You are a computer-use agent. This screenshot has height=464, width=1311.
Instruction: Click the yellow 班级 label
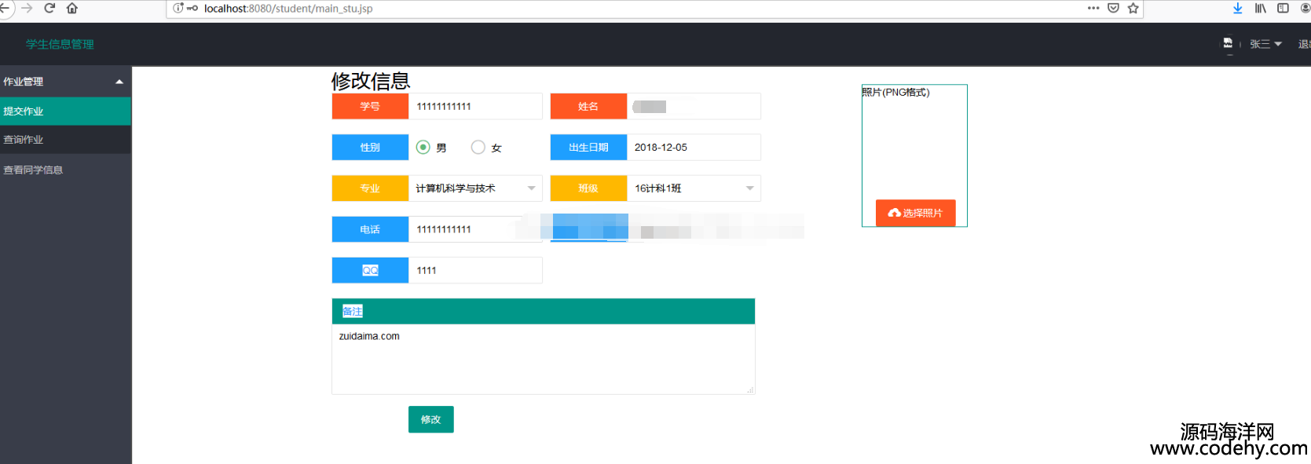588,188
